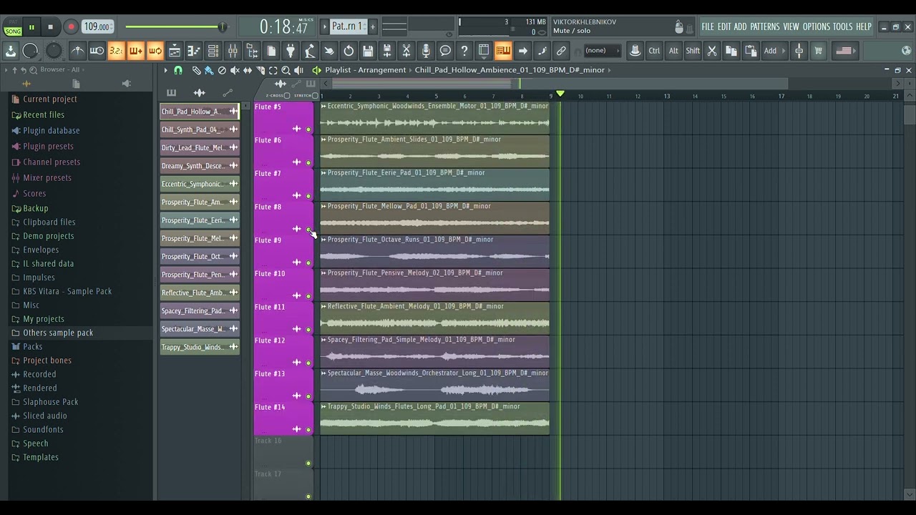Image resolution: width=916 pixels, height=515 pixels.
Task: Enable the Z-CROSS checkbox
Action: pos(287,96)
